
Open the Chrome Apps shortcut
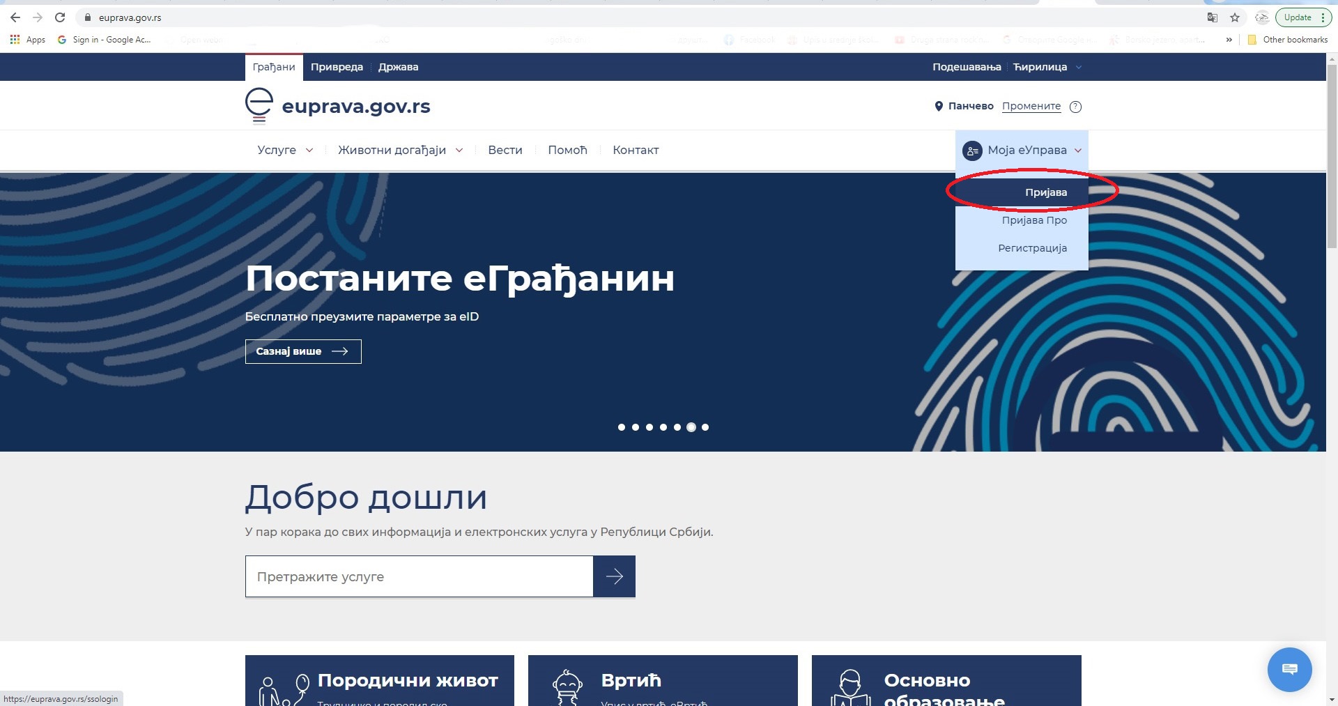(28, 40)
